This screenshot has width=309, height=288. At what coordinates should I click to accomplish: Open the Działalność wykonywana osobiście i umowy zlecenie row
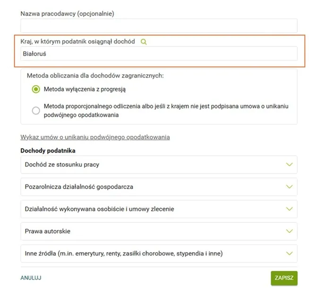[x=142, y=209]
